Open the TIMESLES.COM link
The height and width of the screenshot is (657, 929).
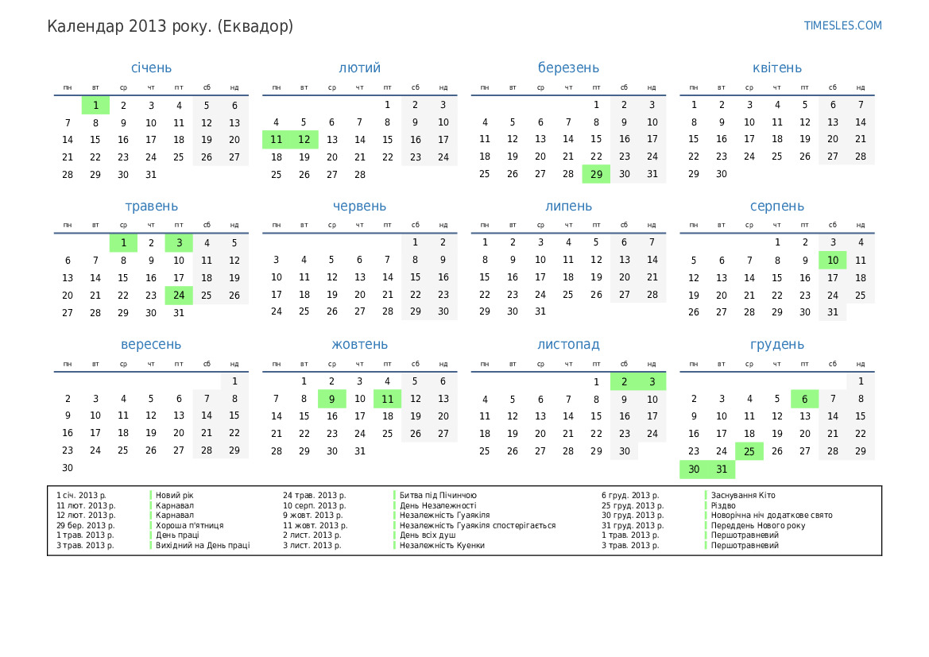(842, 25)
